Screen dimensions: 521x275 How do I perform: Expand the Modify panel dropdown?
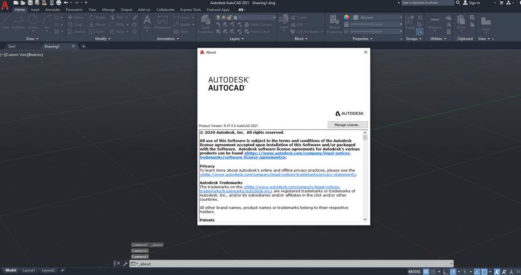(103, 39)
